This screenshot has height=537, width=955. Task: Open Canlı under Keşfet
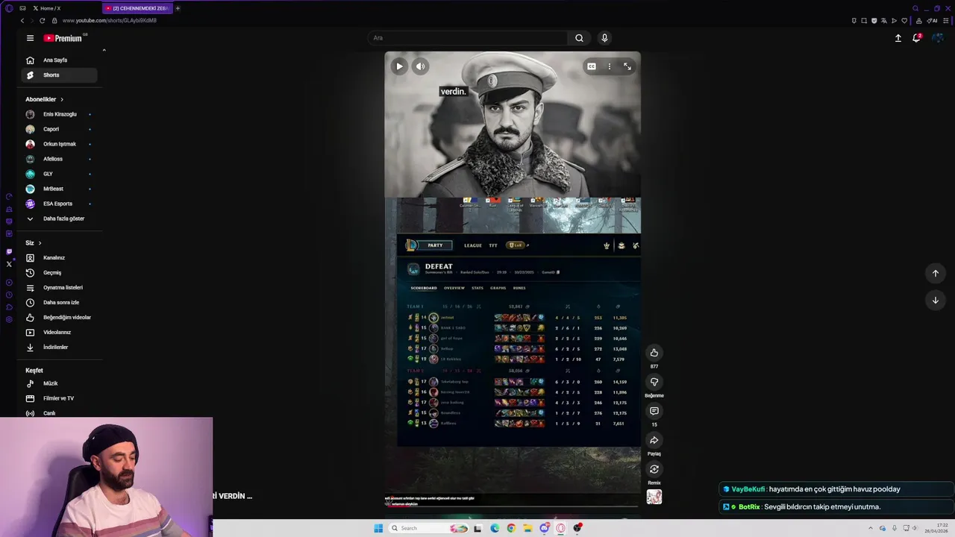pos(60,412)
